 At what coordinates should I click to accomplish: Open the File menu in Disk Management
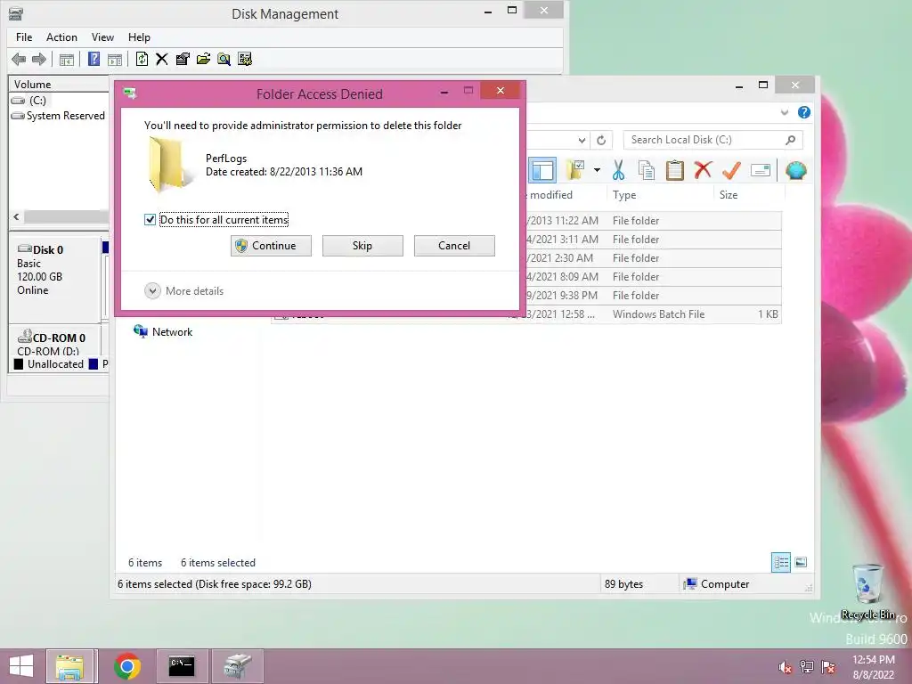point(24,37)
